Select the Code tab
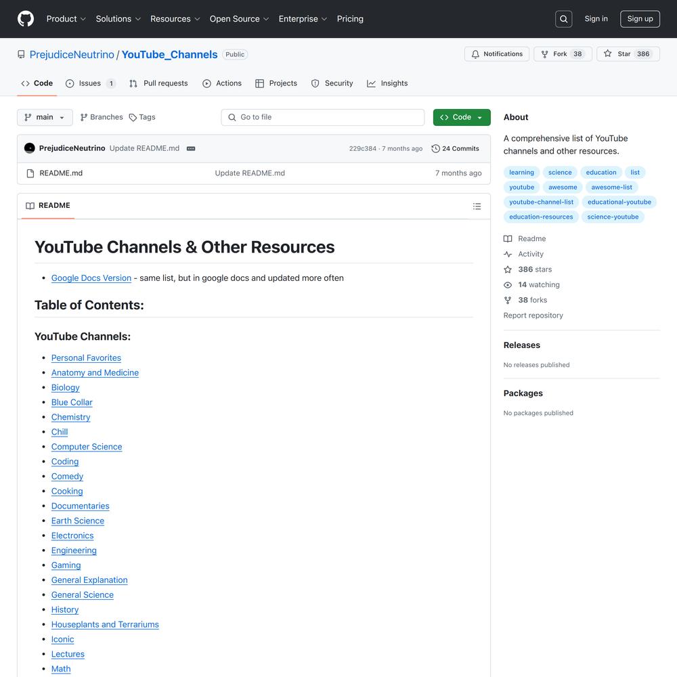 tap(37, 83)
